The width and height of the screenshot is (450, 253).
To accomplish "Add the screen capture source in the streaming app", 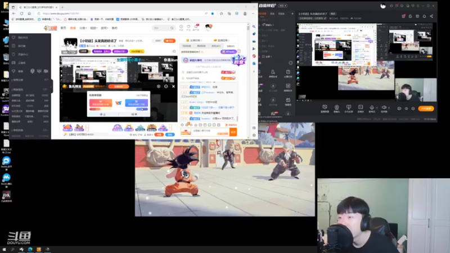I will coord(325,109).
